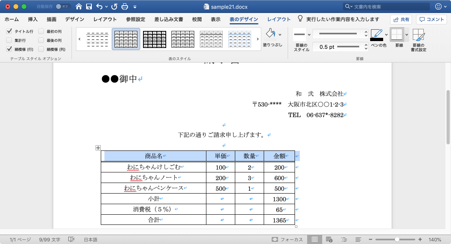Open quick access toolbar customize arrow

click(135, 7)
